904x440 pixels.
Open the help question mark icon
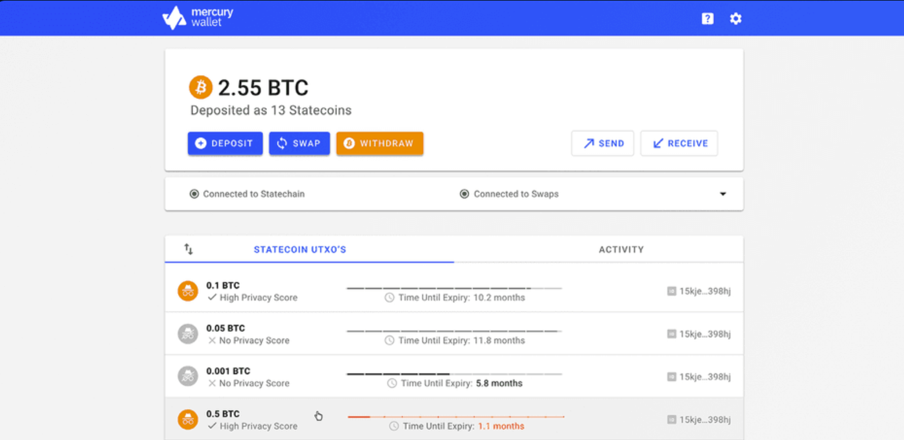point(708,19)
